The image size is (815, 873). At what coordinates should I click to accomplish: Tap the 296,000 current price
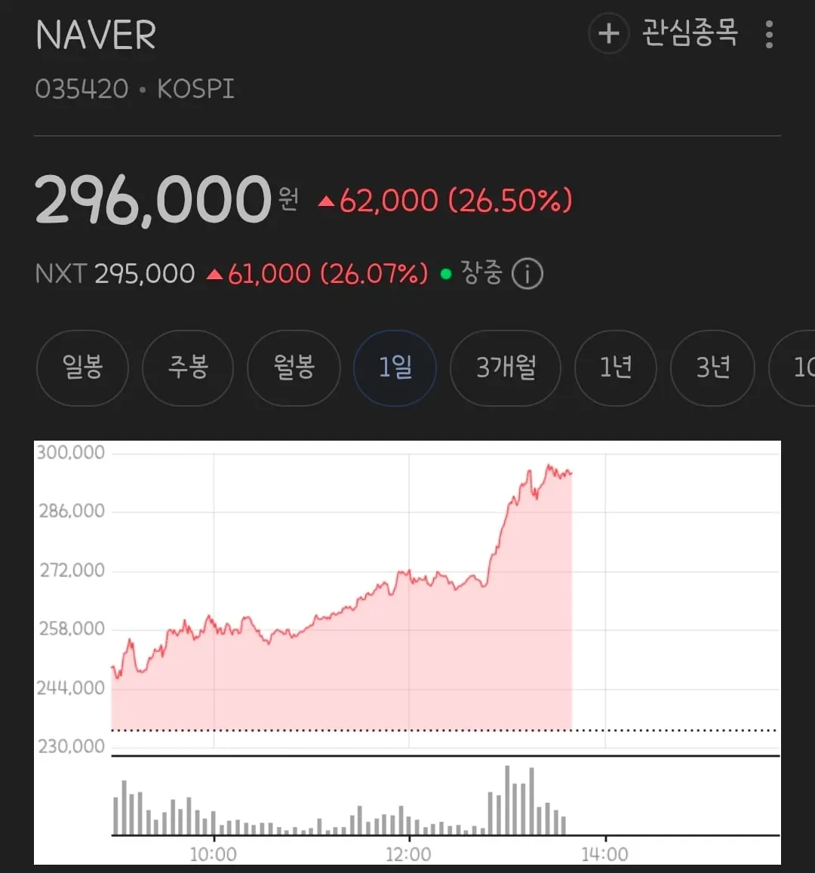(154, 199)
